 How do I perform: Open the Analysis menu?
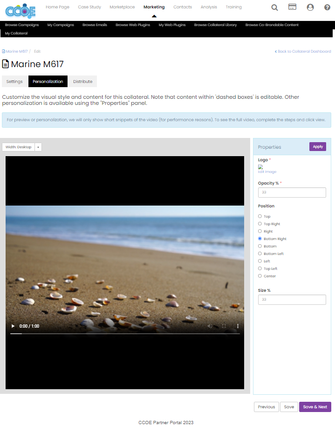(x=209, y=7)
